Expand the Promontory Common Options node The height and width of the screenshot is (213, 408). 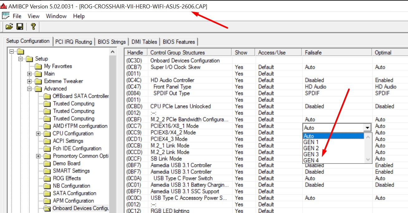[38, 156]
